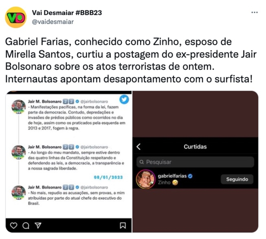Screen dimensions: 266x239
Task: Click the Curtidas header title
Action: pos(195,147)
